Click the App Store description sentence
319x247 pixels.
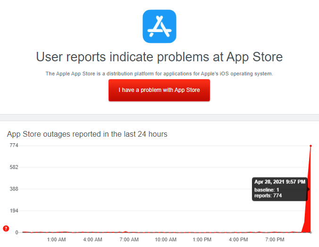click(159, 74)
